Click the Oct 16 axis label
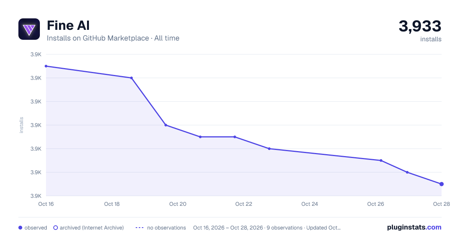This screenshot has width=460, height=241. [x=46, y=204]
